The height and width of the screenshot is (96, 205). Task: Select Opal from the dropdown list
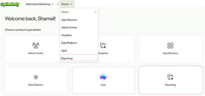click(79, 51)
